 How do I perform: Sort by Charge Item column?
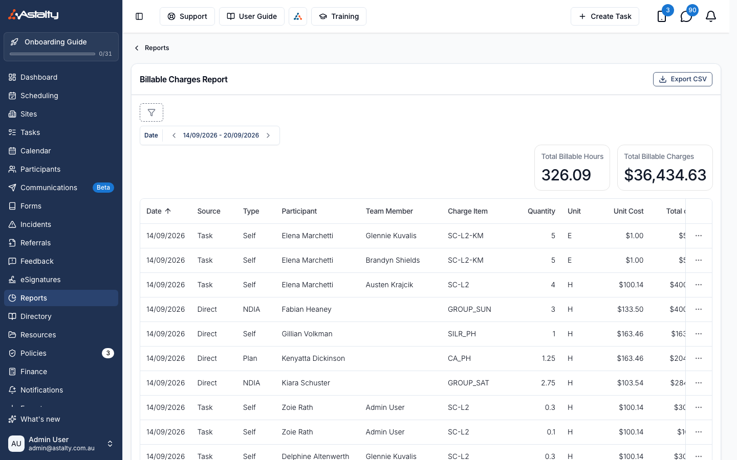coord(468,211)
